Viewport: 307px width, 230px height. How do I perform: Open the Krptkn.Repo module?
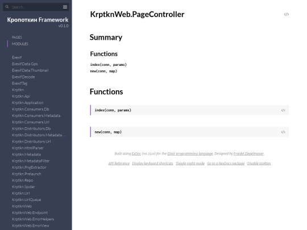point(23,181)
